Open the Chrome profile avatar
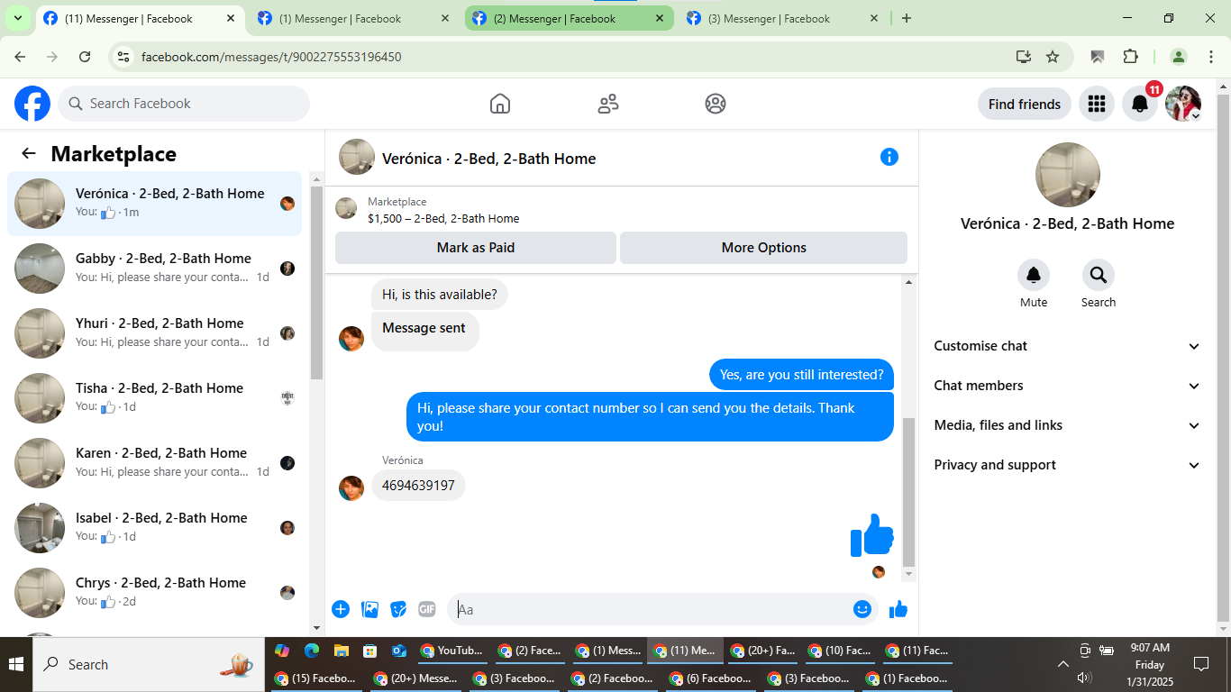The width and height of the screenshot is (1231, 692). click(1179, 57)
